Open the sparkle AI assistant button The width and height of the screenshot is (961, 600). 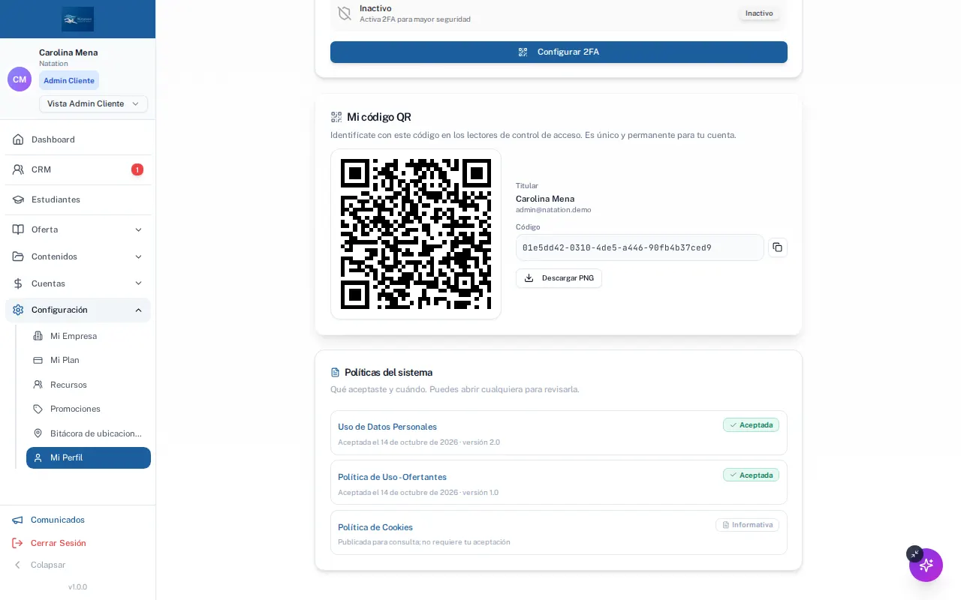pos(926,565)
